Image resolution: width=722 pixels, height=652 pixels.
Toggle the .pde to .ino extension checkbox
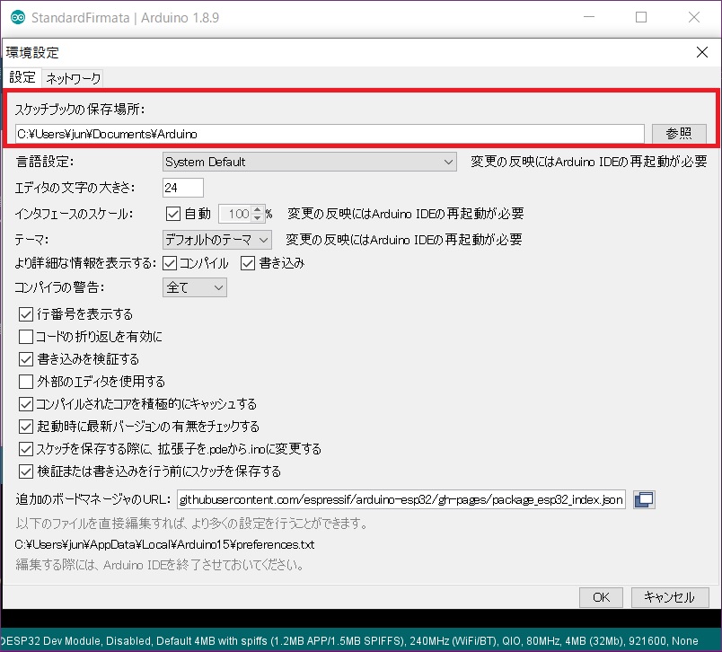coord(26,449)
